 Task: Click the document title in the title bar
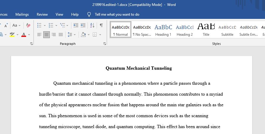pos(134,5)
